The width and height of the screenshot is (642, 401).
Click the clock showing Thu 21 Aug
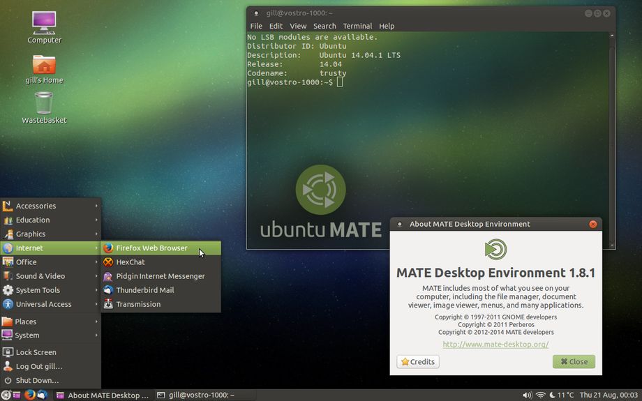[x=607, y=395]
